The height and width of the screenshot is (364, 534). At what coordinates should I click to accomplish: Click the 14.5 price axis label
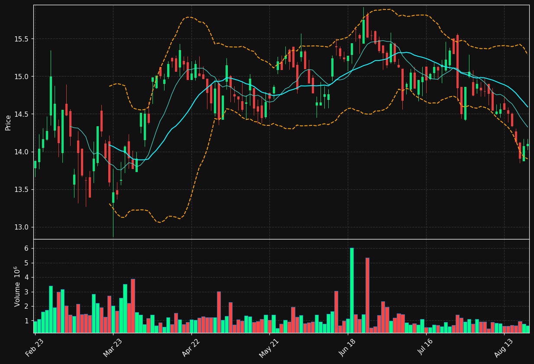pyautogui.click(x=21, y=114)
